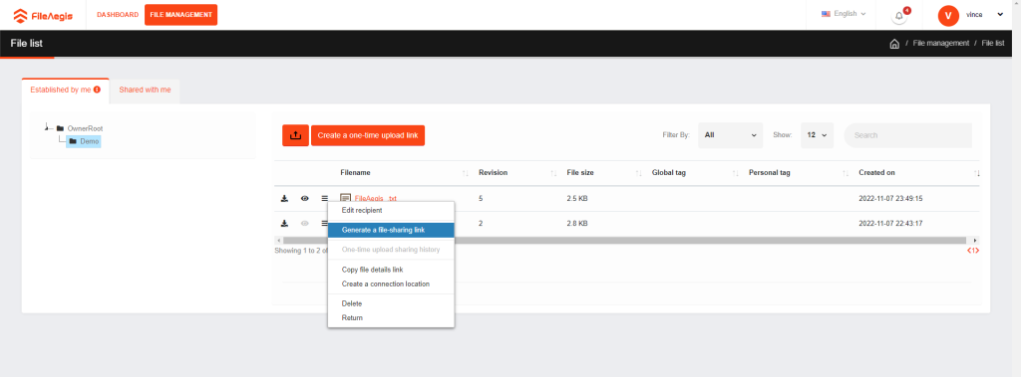Select Copy file details link
Image resolution: width=1021 pixels, height=377 pixels.
373,270
